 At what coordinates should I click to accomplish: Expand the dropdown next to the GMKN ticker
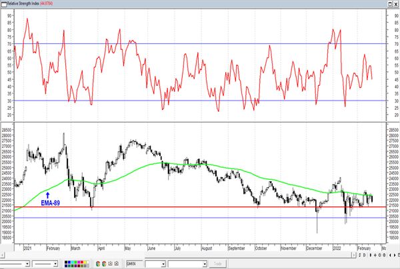163,263
